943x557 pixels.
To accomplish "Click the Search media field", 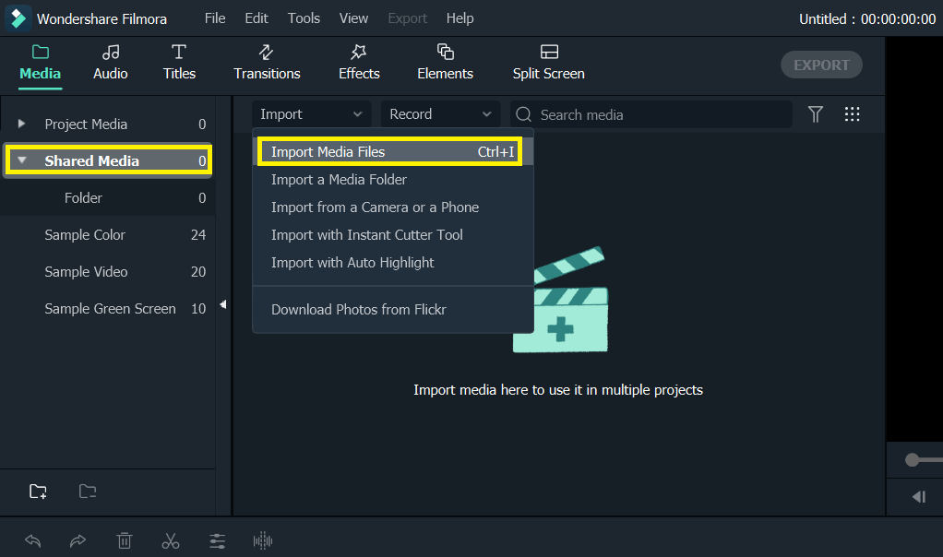I will [651, 114].
